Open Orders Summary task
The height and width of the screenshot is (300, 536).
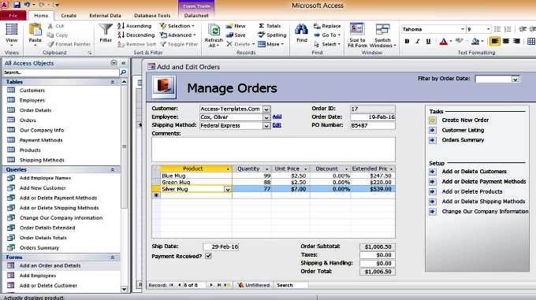(x=463, y=140)
